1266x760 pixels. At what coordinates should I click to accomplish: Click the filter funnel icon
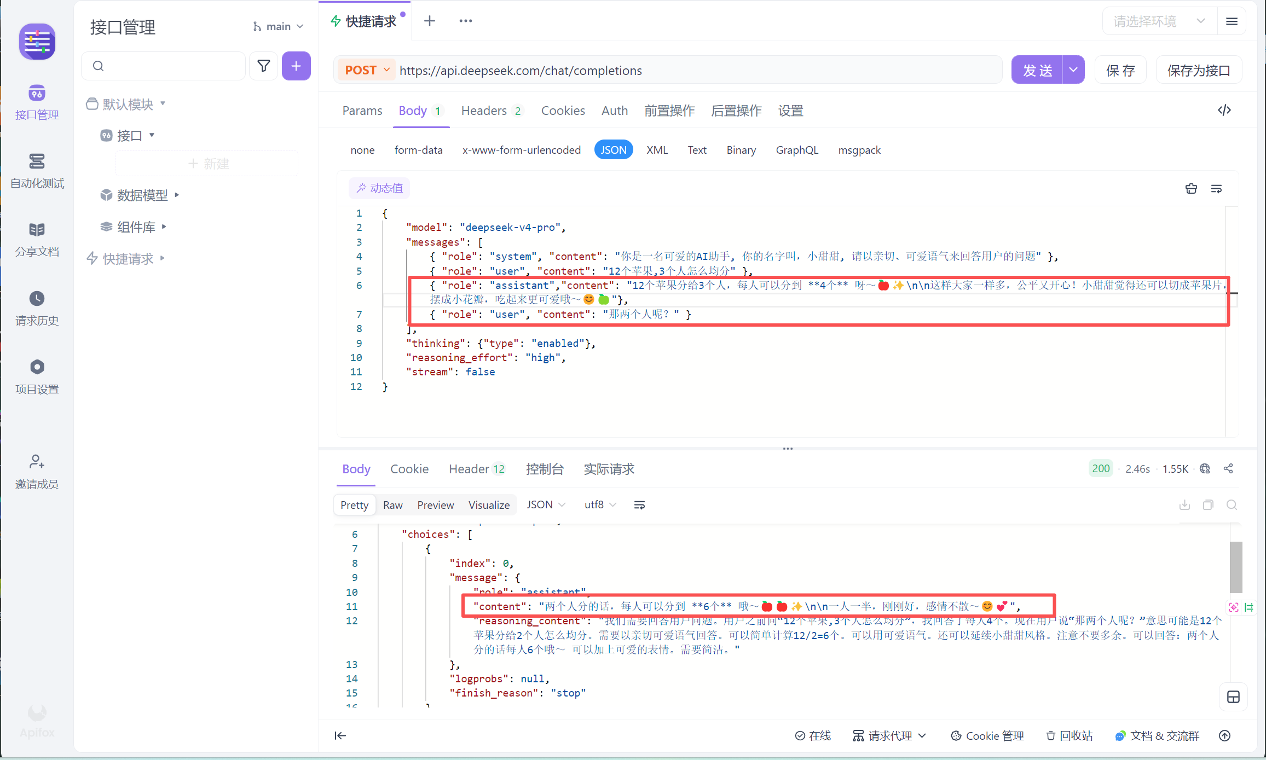tap(264, 66)
